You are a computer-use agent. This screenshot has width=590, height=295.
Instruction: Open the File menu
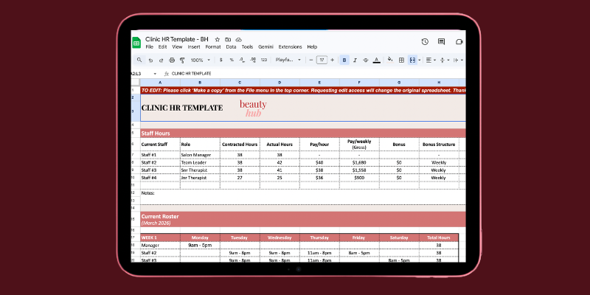point(150,47)
